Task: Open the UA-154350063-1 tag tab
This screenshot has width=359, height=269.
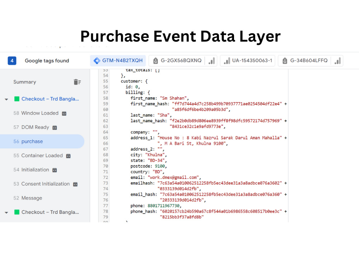Action: (247, 61)
